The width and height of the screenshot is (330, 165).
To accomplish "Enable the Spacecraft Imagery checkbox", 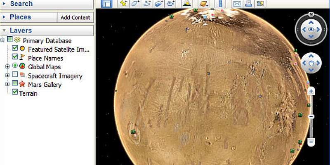I will pyautogui.click(x=15, y=75).
